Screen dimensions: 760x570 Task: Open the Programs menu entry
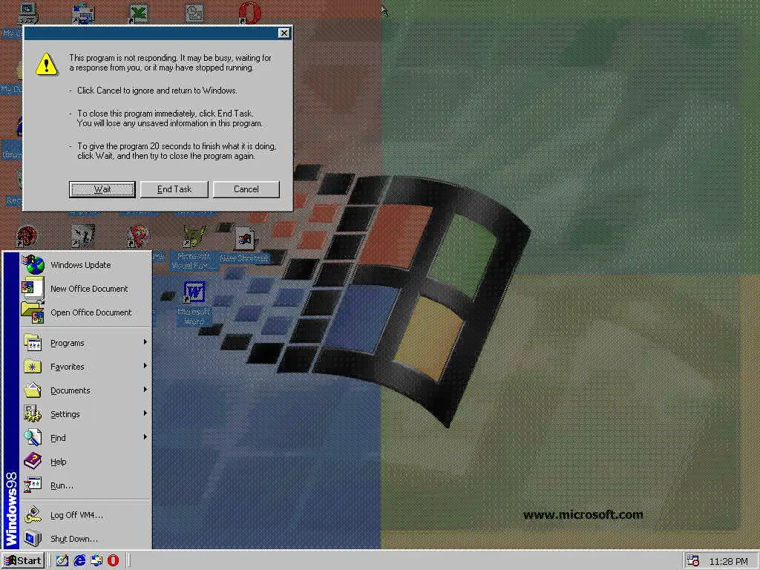coord(85,343)
